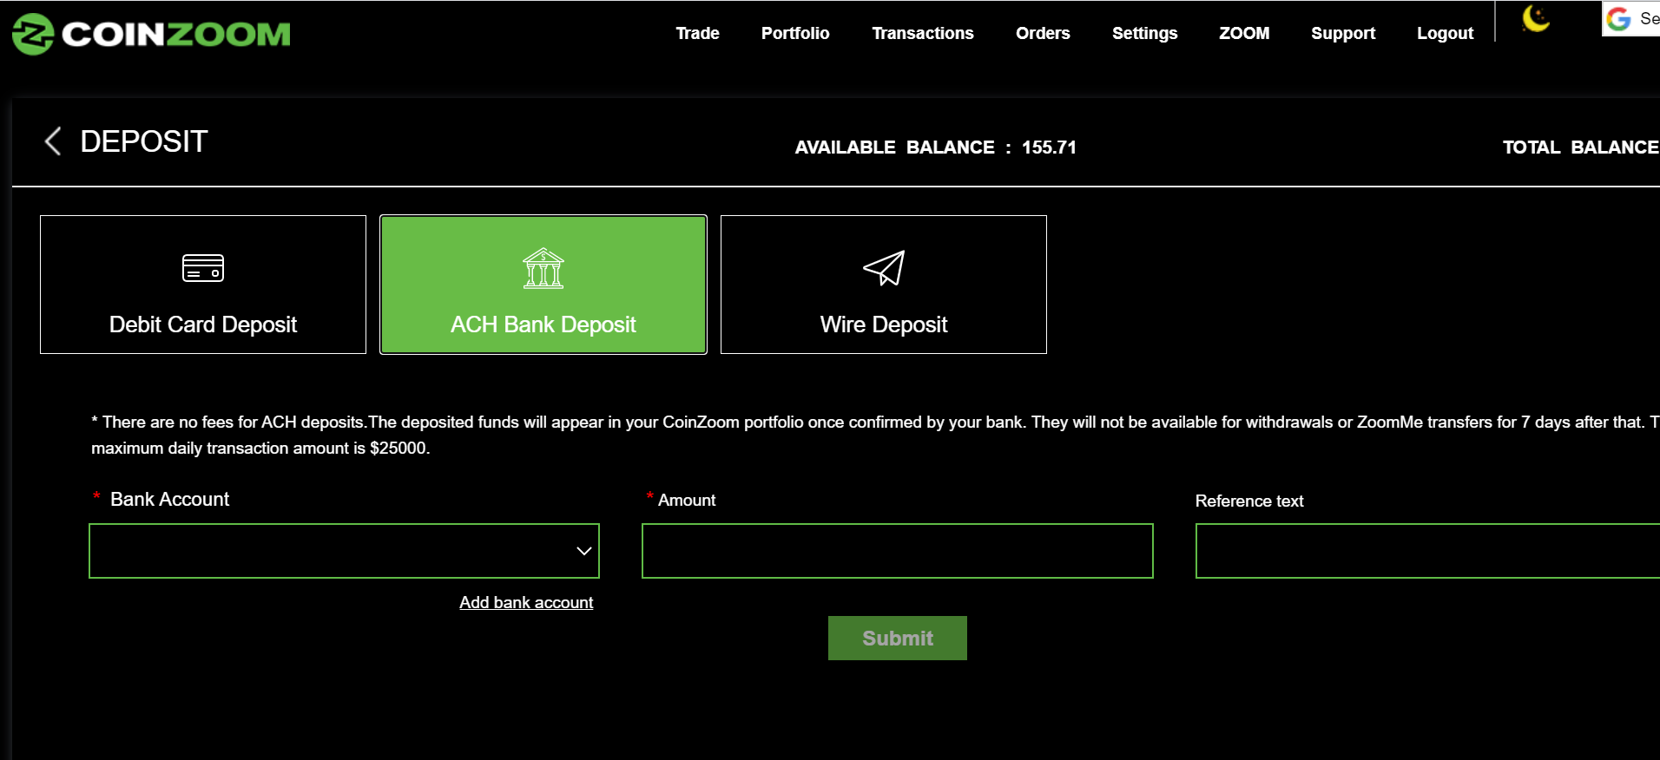Go back using the arrow beside DEPOSIT

coord(53,141)
